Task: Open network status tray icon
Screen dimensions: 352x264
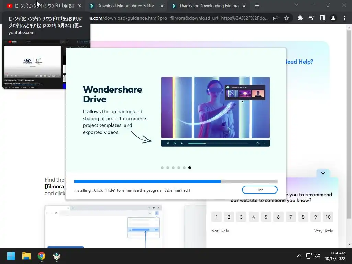Action: click(x=309, y=256)
